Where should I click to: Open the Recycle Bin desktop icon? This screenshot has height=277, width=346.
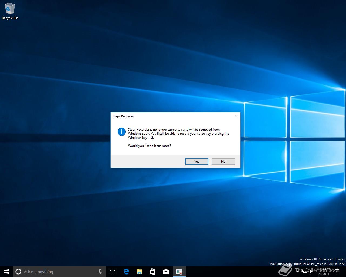pyautogui.click(x=10, y=11)
